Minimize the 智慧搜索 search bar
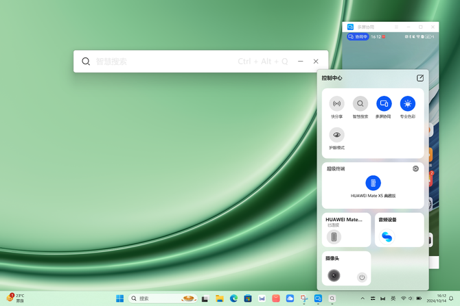Screen dimensions: 460x306 [301, 62]
